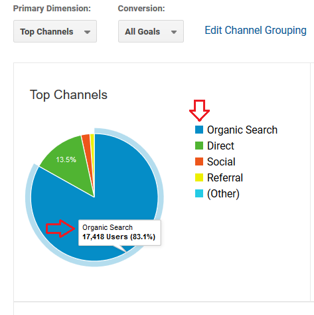The height and width of the screenshot is (315, 314).
Task: Click the green Direct legend swatch
Action: (x=199, y=146)
